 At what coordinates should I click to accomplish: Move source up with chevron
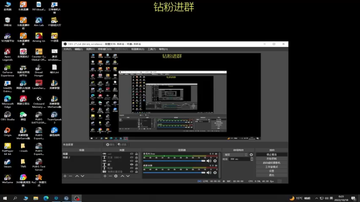[x=122, y=176]
